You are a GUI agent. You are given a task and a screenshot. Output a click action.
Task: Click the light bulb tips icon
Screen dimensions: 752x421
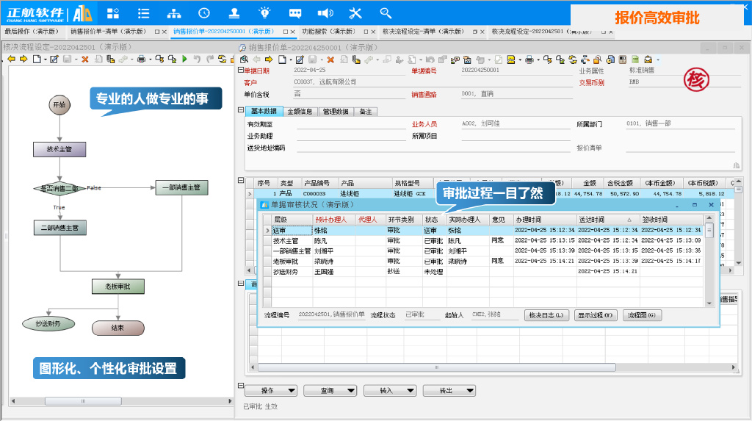264,13
